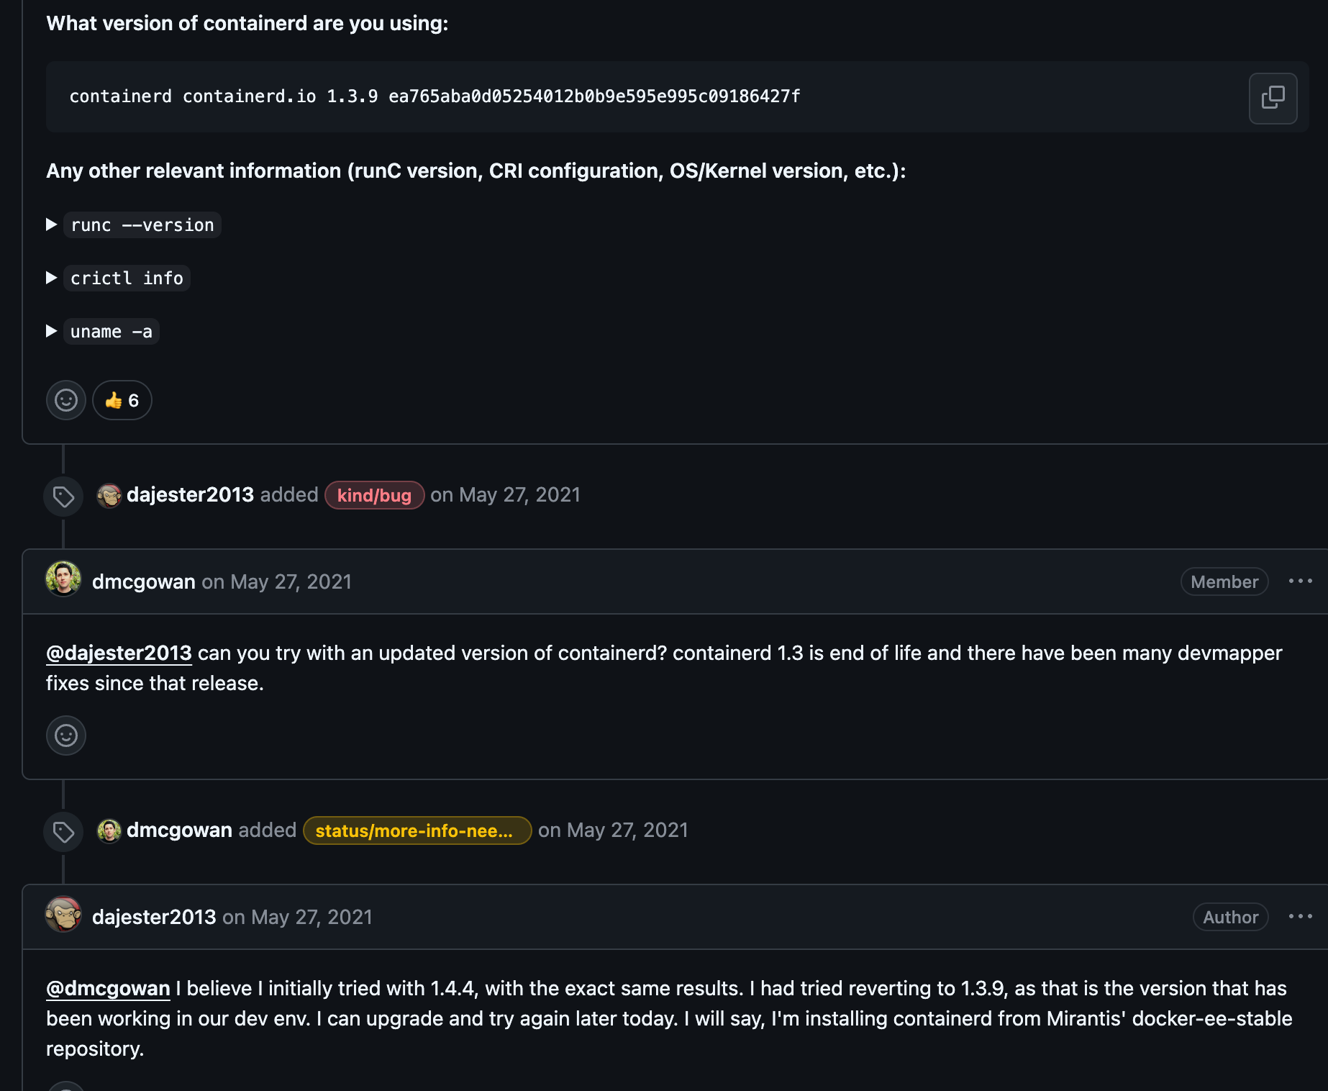Add a reaction to the issue description
Viewport: 1328px width, 1091px height.
[66, 400]
